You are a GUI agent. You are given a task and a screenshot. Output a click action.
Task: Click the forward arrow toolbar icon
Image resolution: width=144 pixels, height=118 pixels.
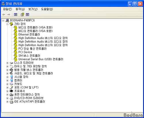[9, 15]
